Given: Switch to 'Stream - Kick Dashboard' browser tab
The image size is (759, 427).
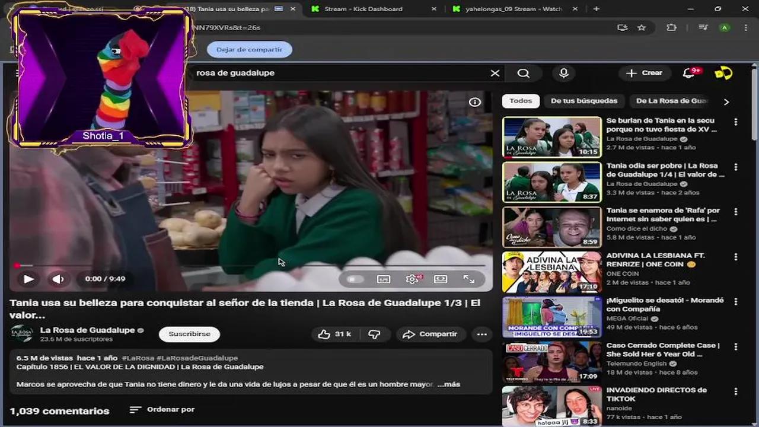Looking at the screenshot, I should click(374, 9).
